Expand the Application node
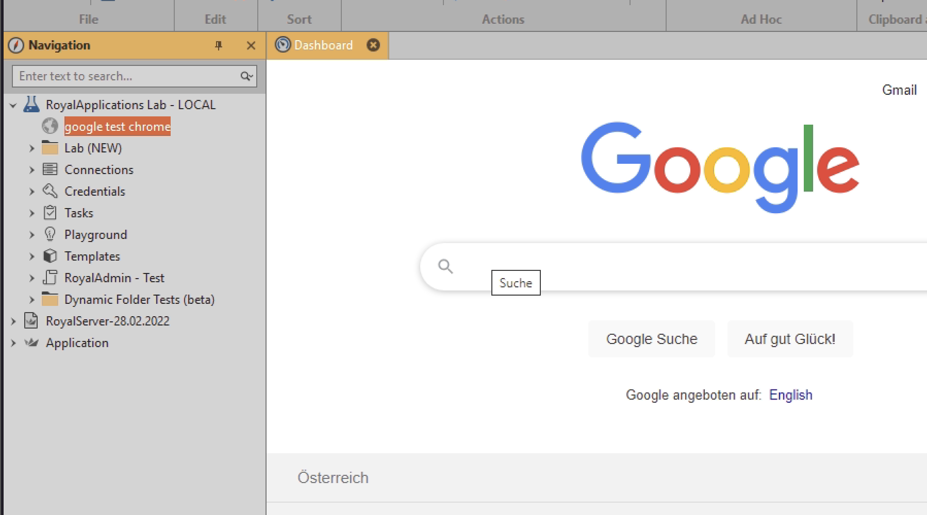Screen dimensions: 927x515 pyautogui.click(x=13, y=343)
